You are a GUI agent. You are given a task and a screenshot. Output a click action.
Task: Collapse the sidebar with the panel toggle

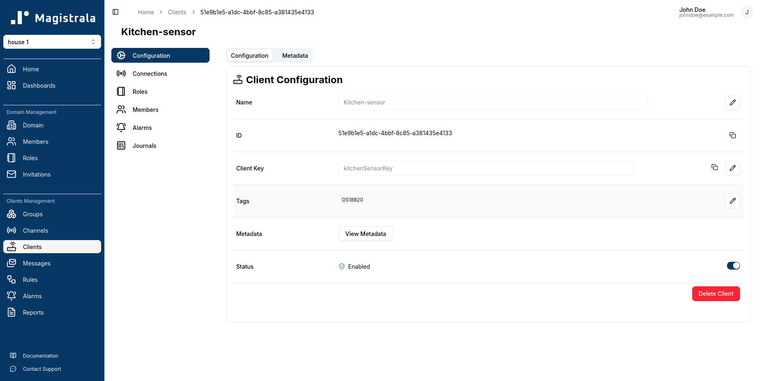click(115, 12)
